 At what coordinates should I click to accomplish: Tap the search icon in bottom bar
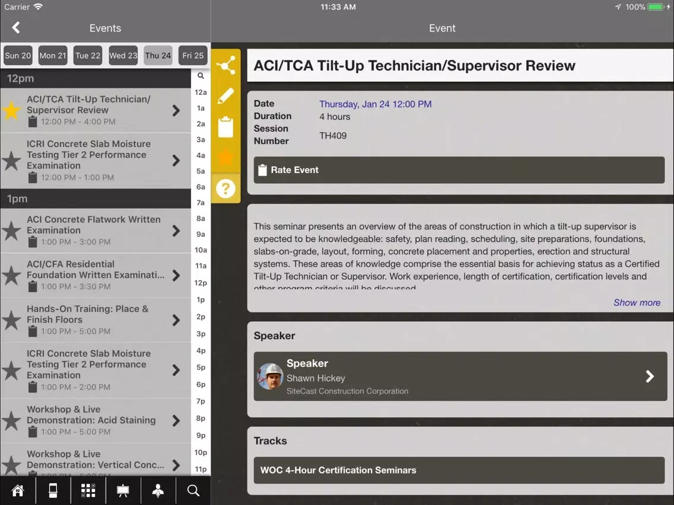[x=193, y=490]
